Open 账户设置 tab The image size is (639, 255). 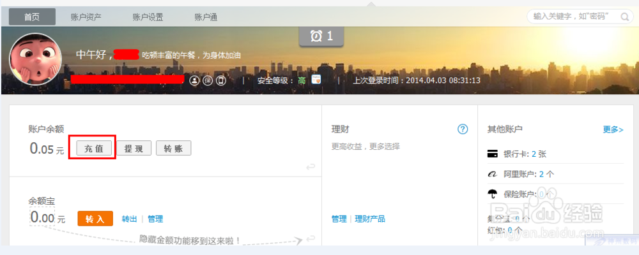tap(148, 17)
